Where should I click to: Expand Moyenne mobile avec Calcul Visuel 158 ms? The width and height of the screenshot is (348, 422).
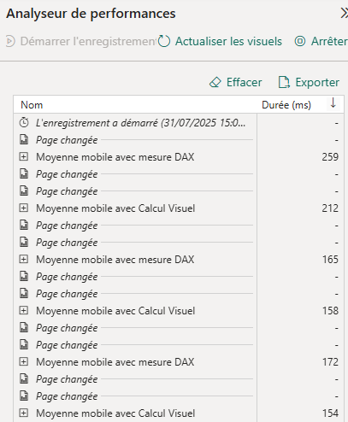pos(24,310)
